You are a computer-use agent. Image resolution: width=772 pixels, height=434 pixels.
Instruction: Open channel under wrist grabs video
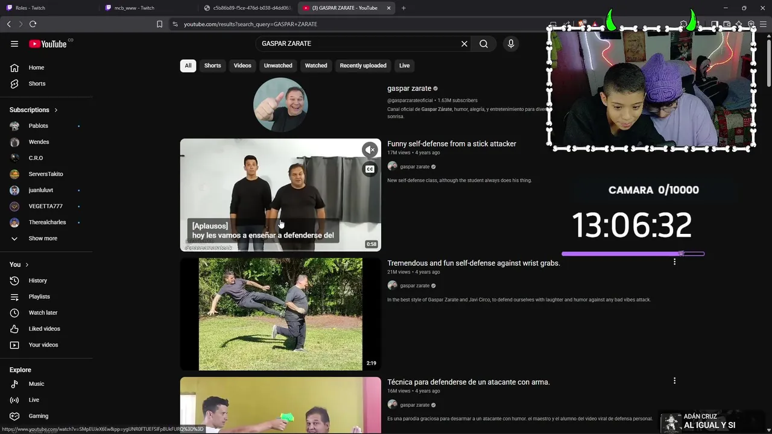pos(414,286)
